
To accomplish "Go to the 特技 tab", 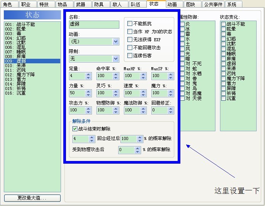I will 46,4.
